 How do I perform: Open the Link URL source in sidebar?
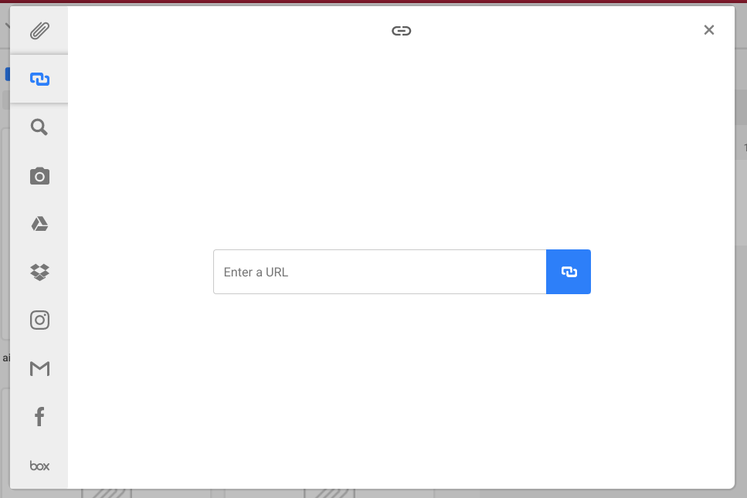pos(39,79)
